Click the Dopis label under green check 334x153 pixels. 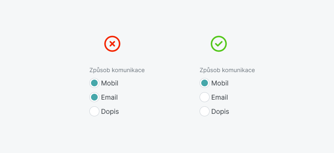pyautogui.click(x=220, y=111)
